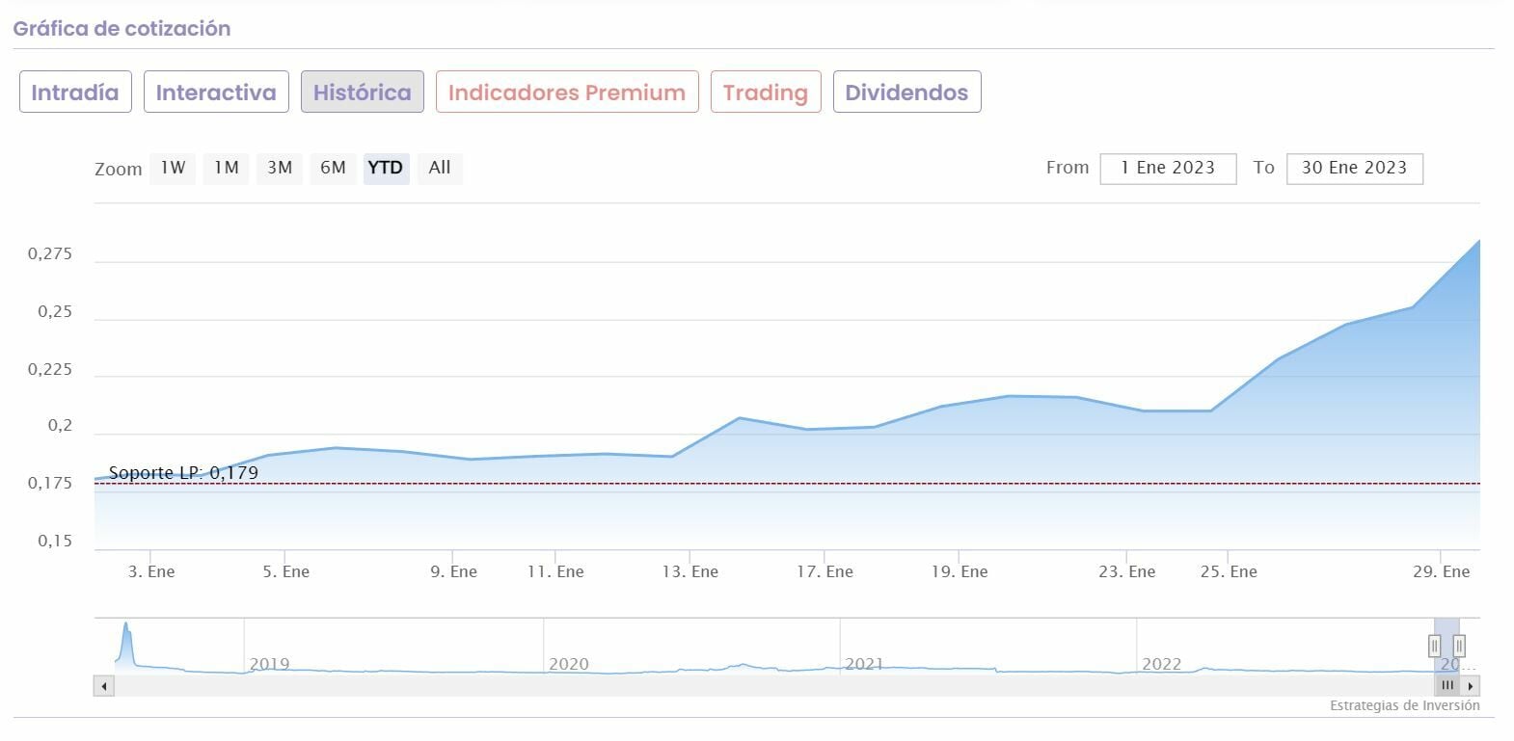Set chart zoom to 1W
Viewport: 1514px width, 741px height.
coord(173,168)
